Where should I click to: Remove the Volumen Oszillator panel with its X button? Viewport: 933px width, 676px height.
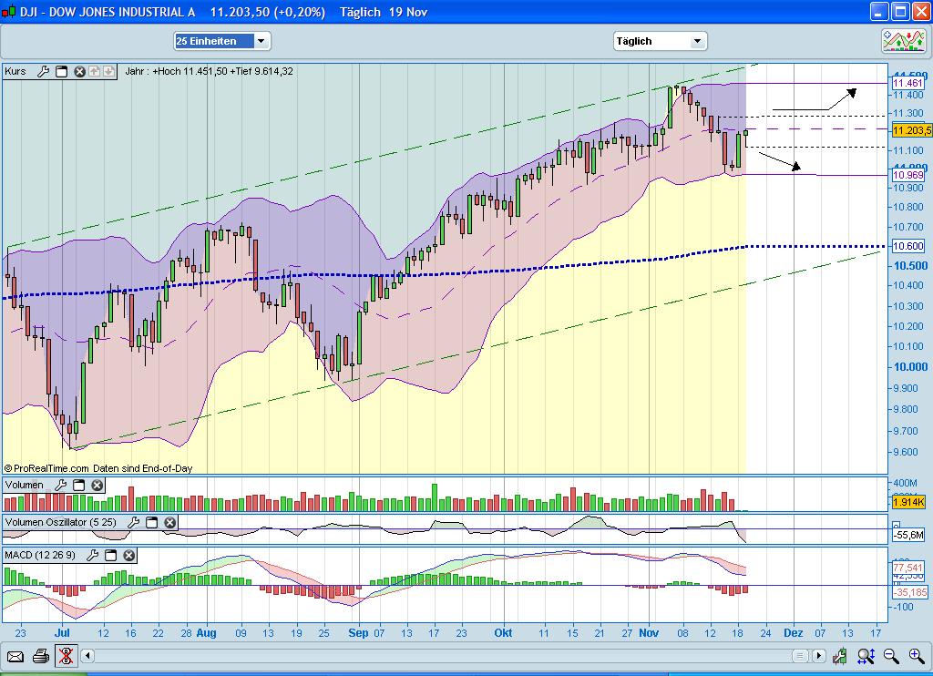169,523
